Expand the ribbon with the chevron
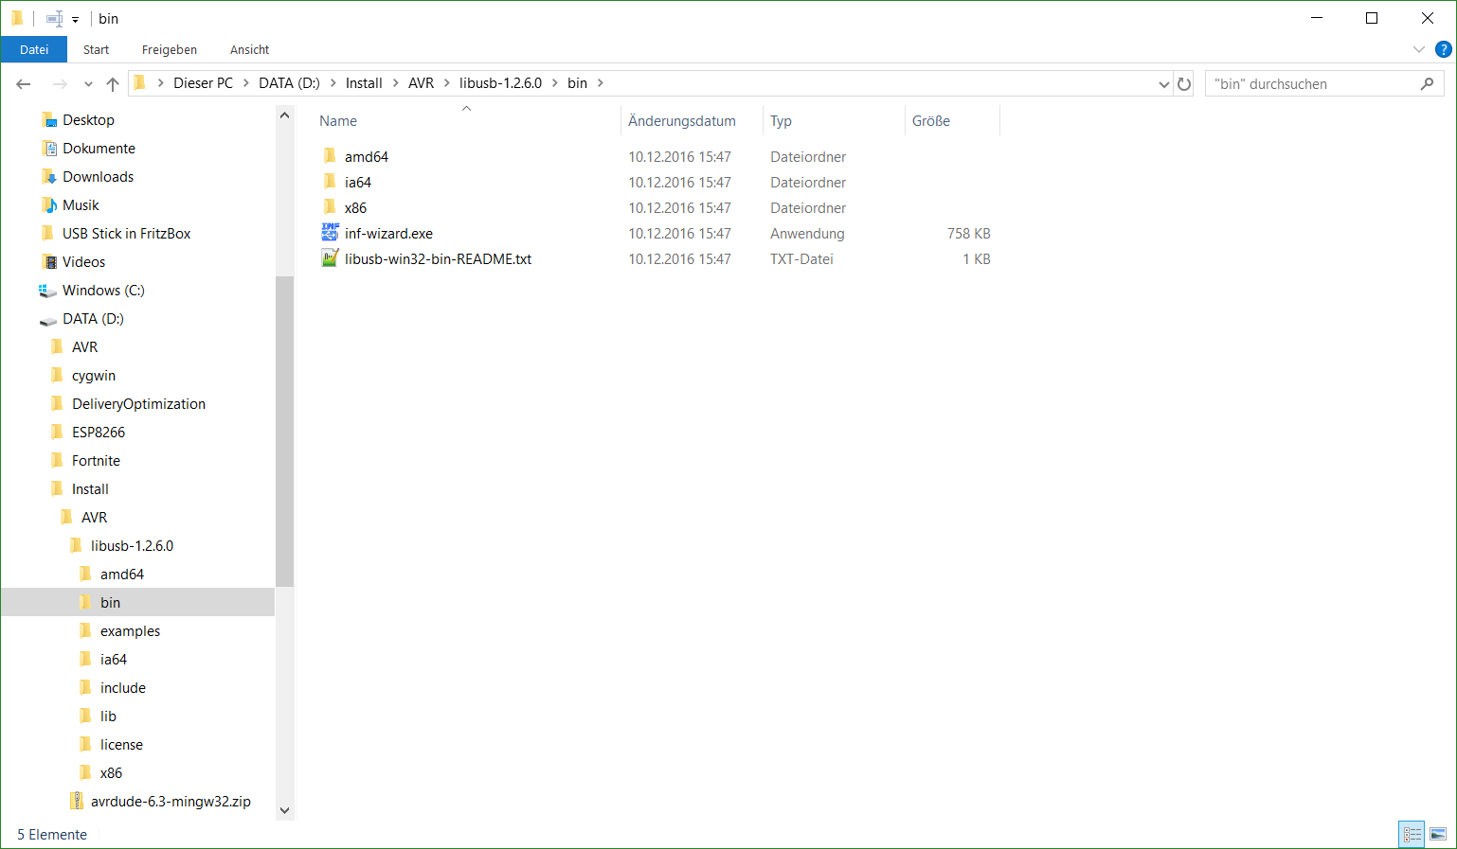The width and height of the screenshot is (1457, 849). coord(1418,49)
